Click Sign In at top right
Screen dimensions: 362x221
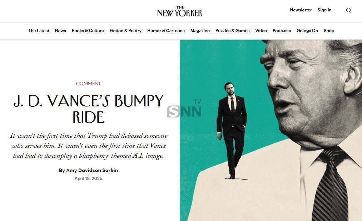point(324,10)
